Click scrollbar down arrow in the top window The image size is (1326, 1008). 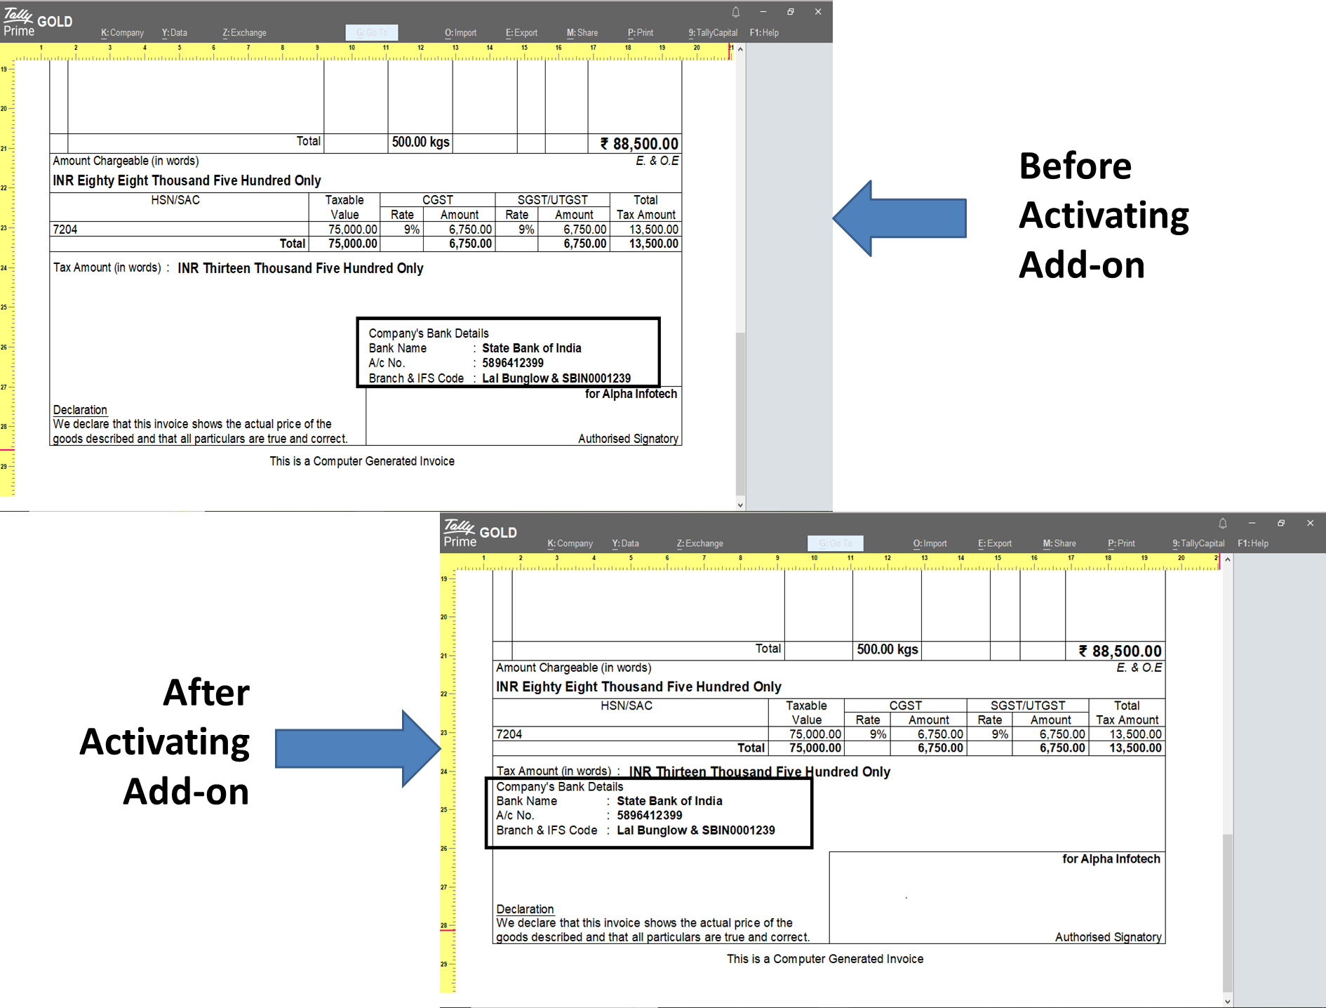[740, 505]
